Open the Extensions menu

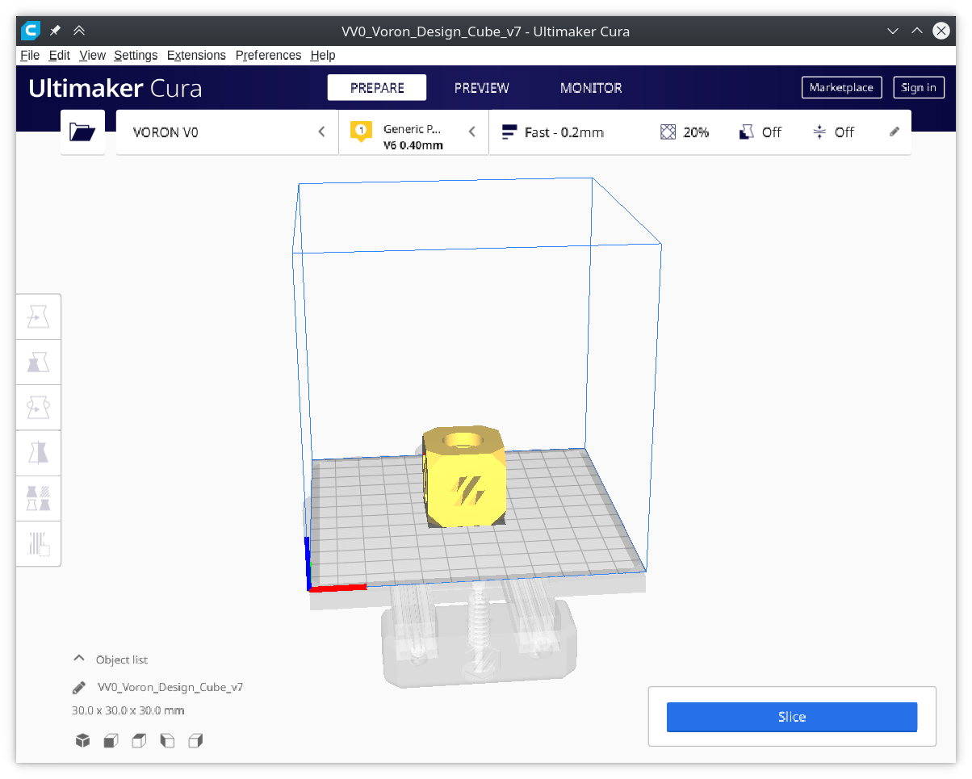point(196,55)
